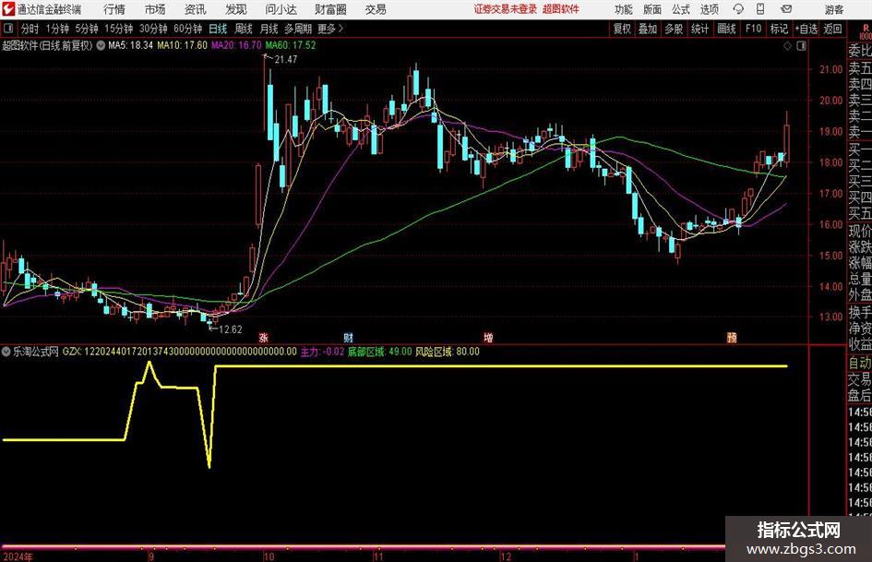Click the 预 event marker
Viewport: 872px width, 562px height.
tap(732, 337)
